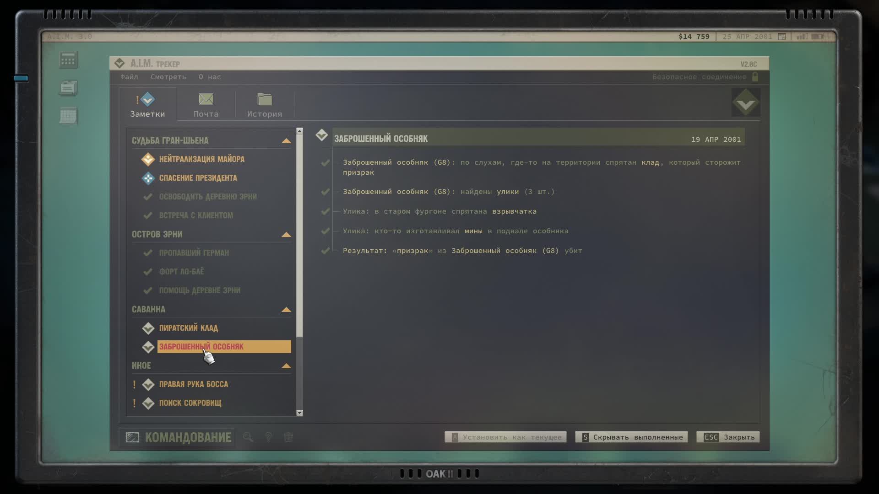Click the quest list scroll up arrow
This screenshot has width=879, height=494.
pyautogui.click(x=299, y=131)
